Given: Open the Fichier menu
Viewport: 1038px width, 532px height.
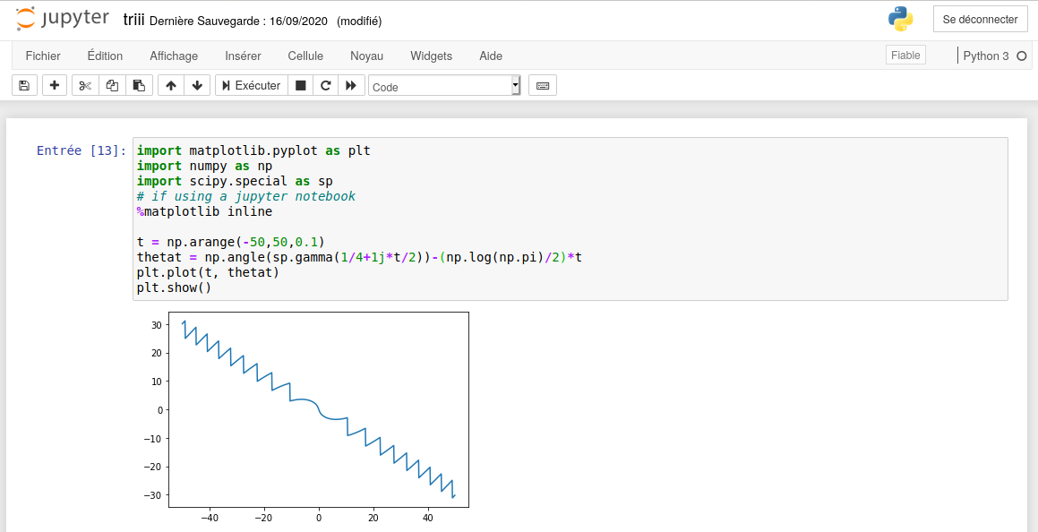Looking at the screenshot, I should pyautogui.click(x=43, y=56).
